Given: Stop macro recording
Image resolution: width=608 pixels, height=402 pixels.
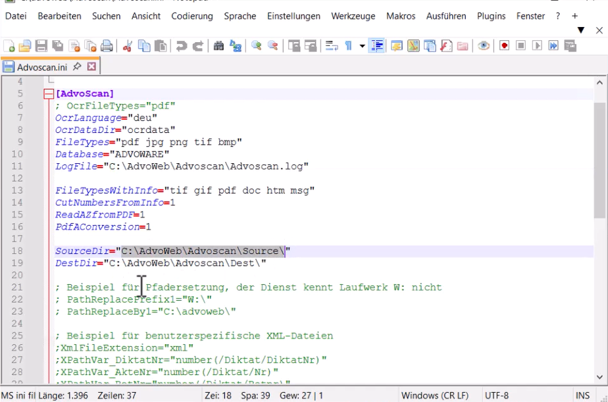Looking at the screenshot, I should pos(520,46).
